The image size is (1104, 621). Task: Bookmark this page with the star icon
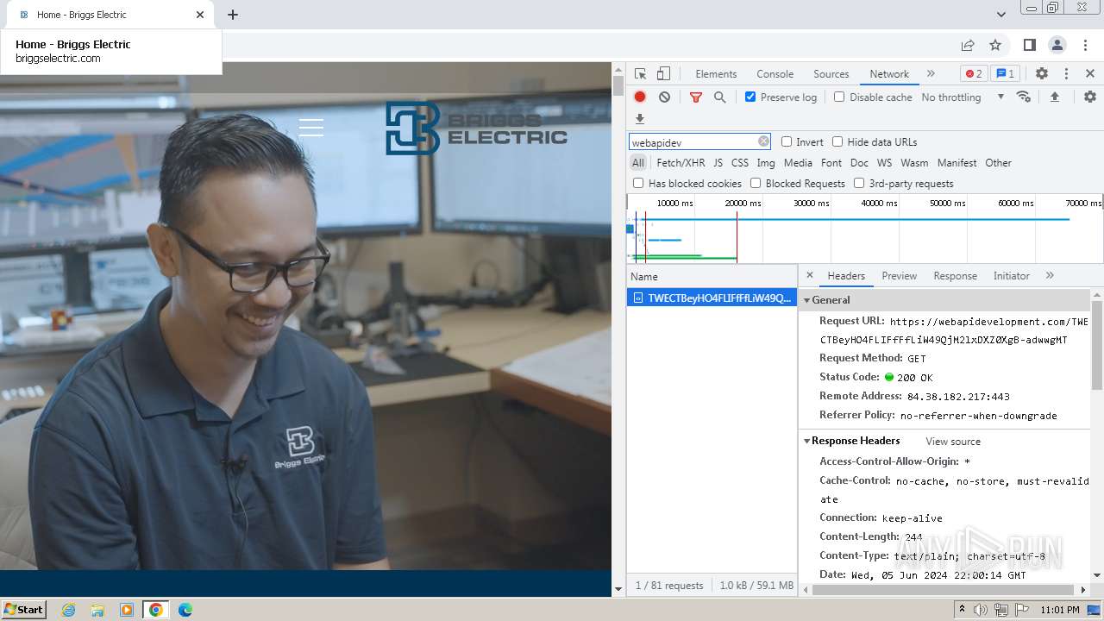(x=995, y=45)
